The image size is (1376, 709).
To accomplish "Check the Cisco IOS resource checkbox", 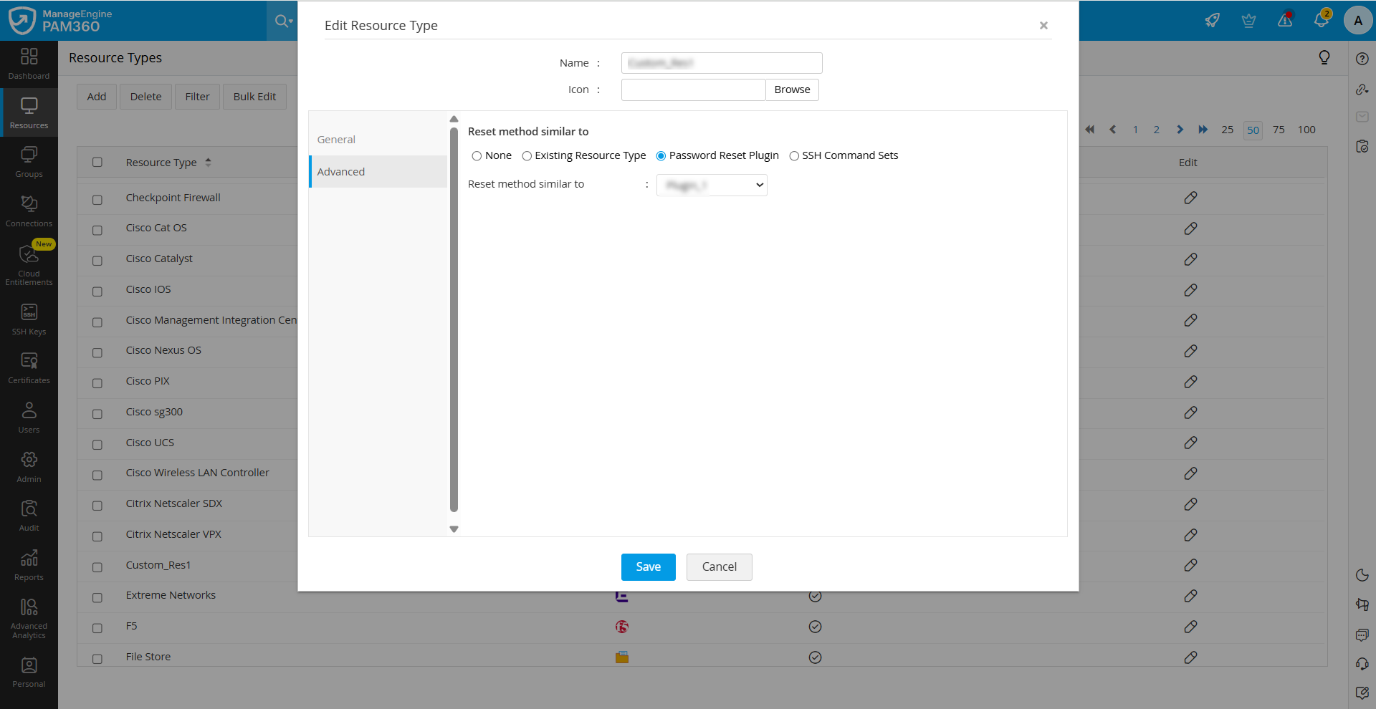I will [x=97, y=291].
